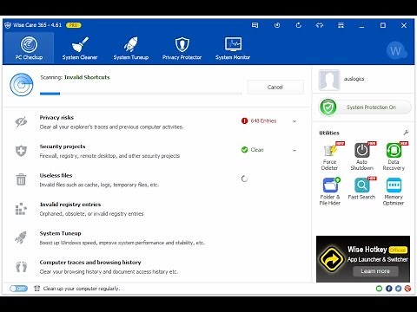The image size is (417, 312).
Task: Click the skin/theme shirt icon
Action: (320, 25)
